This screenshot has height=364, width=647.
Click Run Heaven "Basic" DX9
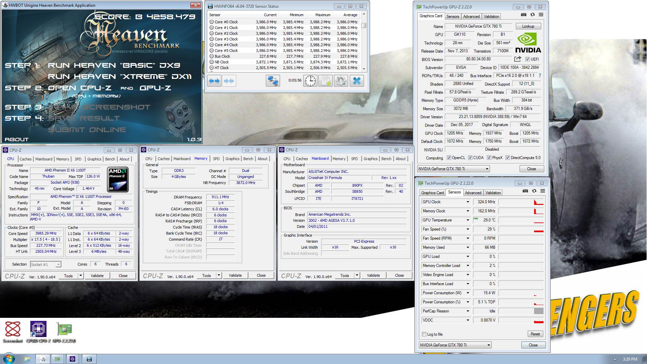coord(114,65)
